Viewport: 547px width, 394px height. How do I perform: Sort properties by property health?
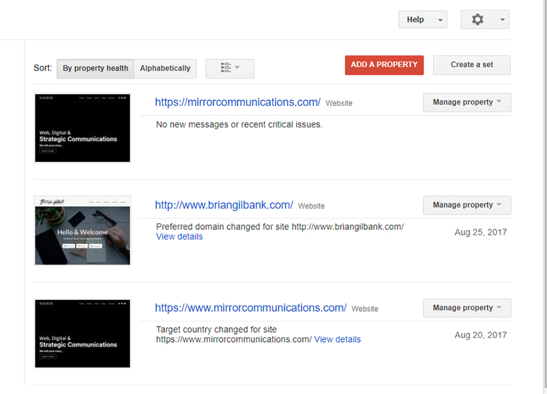(x=95, y=69)
